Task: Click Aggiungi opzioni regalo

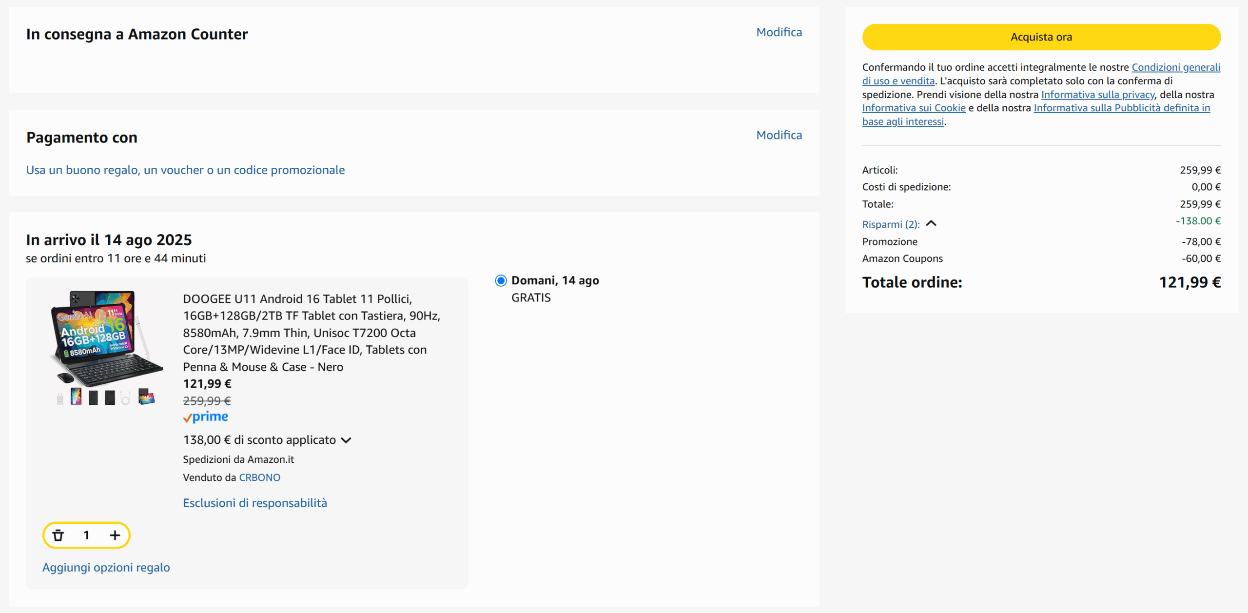Action: tap(106, 567)
